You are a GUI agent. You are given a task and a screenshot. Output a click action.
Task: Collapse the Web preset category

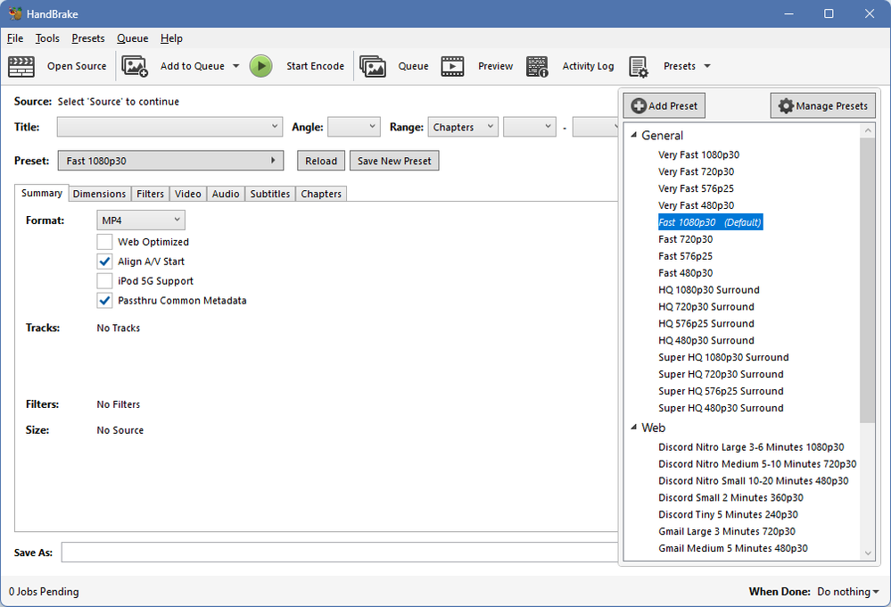coord(633,428)
